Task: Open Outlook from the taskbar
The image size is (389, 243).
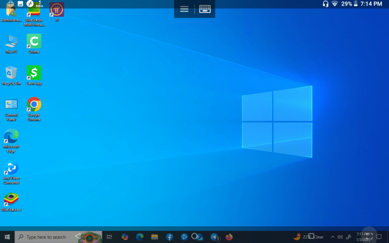Action: 200,237
